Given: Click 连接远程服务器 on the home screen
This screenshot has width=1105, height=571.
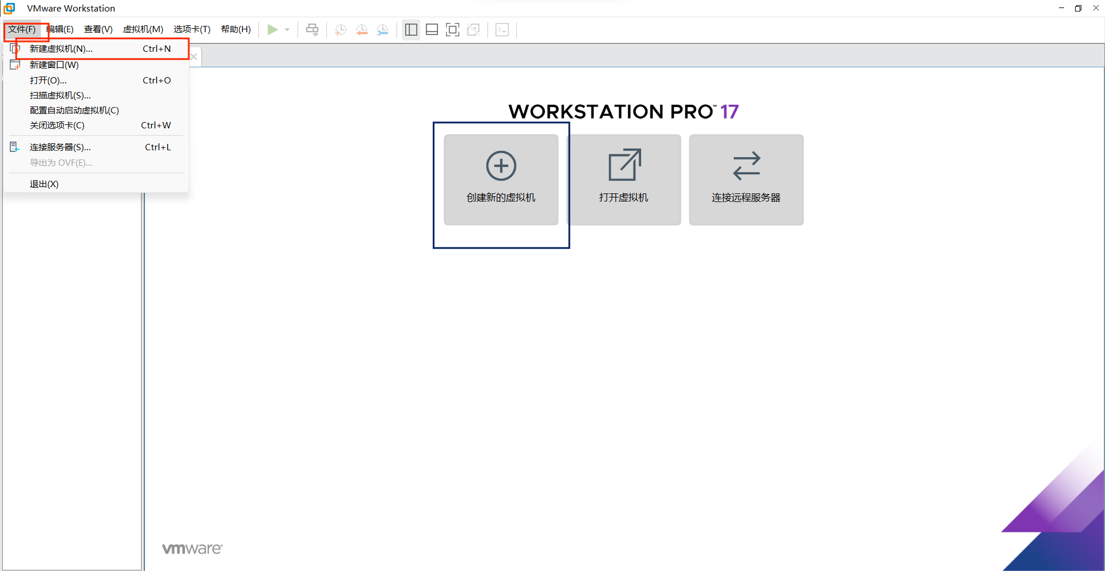Looking at the screenshot, I should tap(746, 180).
